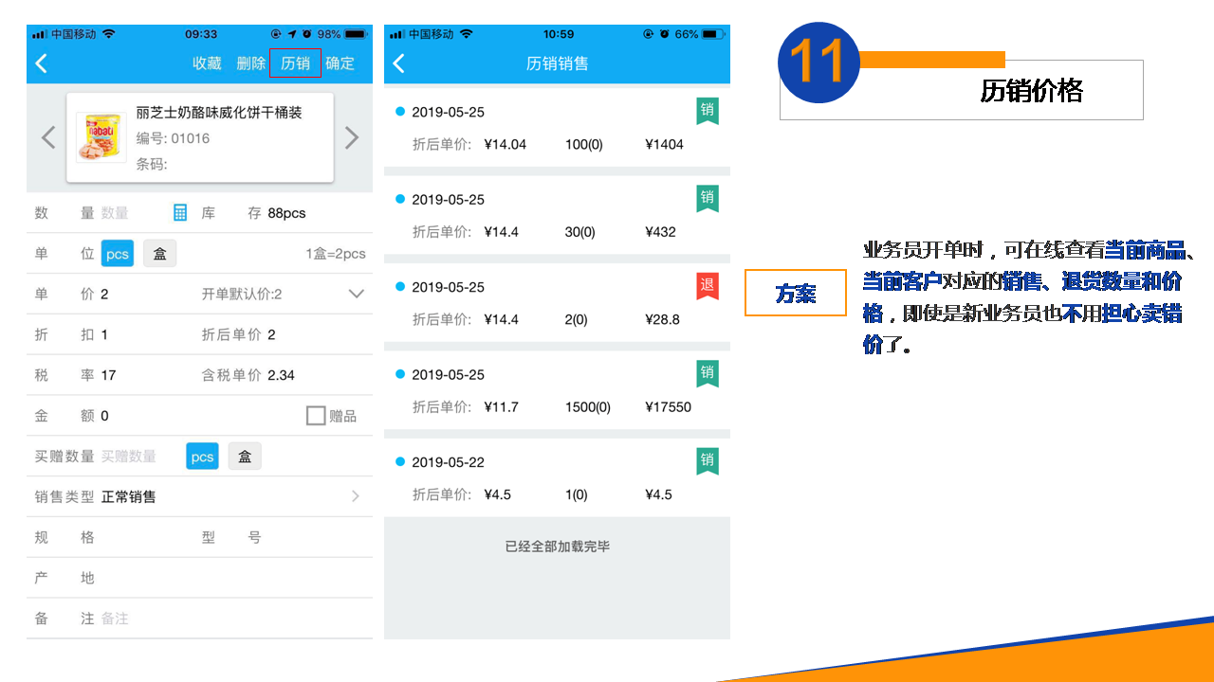Tap the Nabati product thumbnail image
1214x682 pixels.
[101, 138]
